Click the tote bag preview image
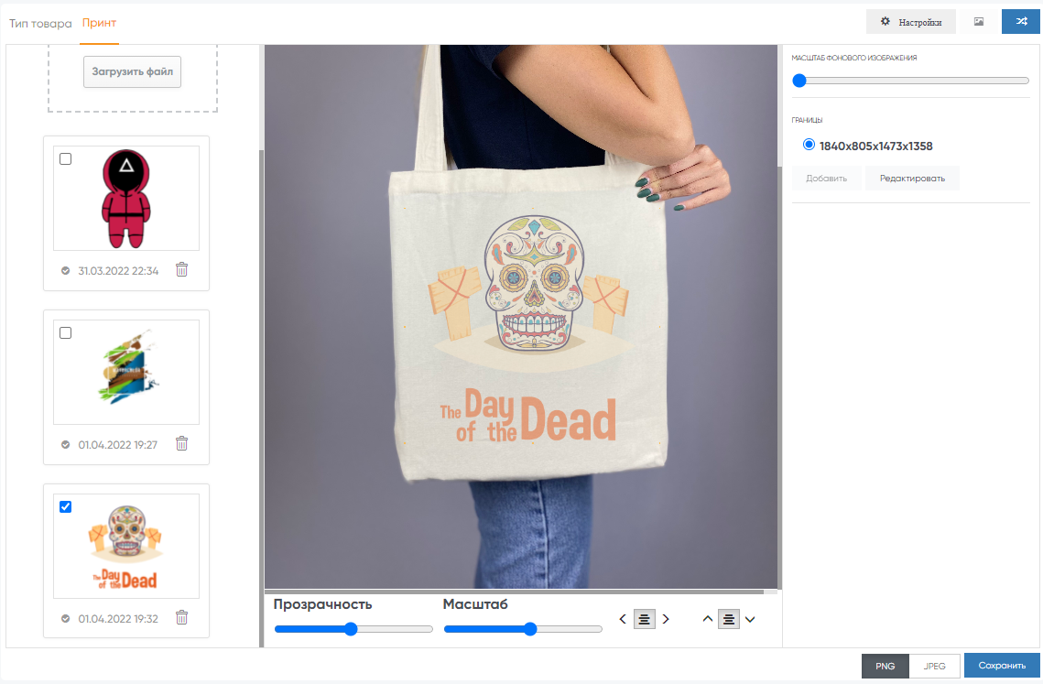This screenshot has width=1043, height=684. coord(521,317)
